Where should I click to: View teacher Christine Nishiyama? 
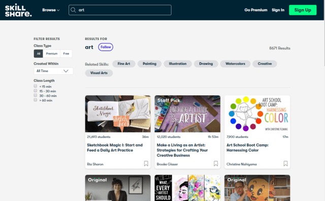coord(242,164)
